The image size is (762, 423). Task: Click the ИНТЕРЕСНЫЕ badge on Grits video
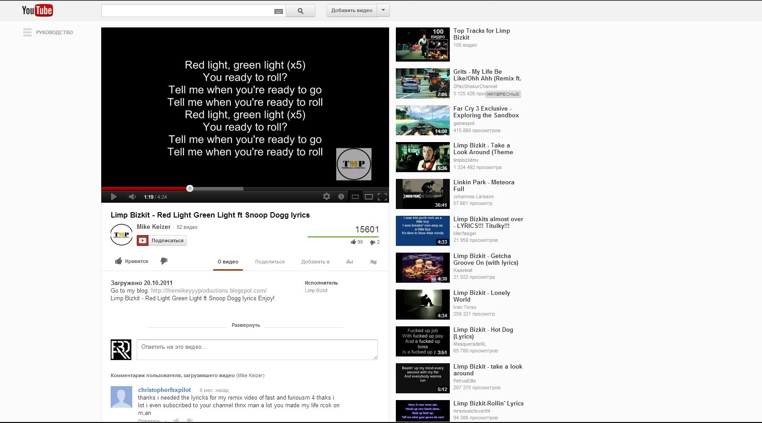pos(503,94)
